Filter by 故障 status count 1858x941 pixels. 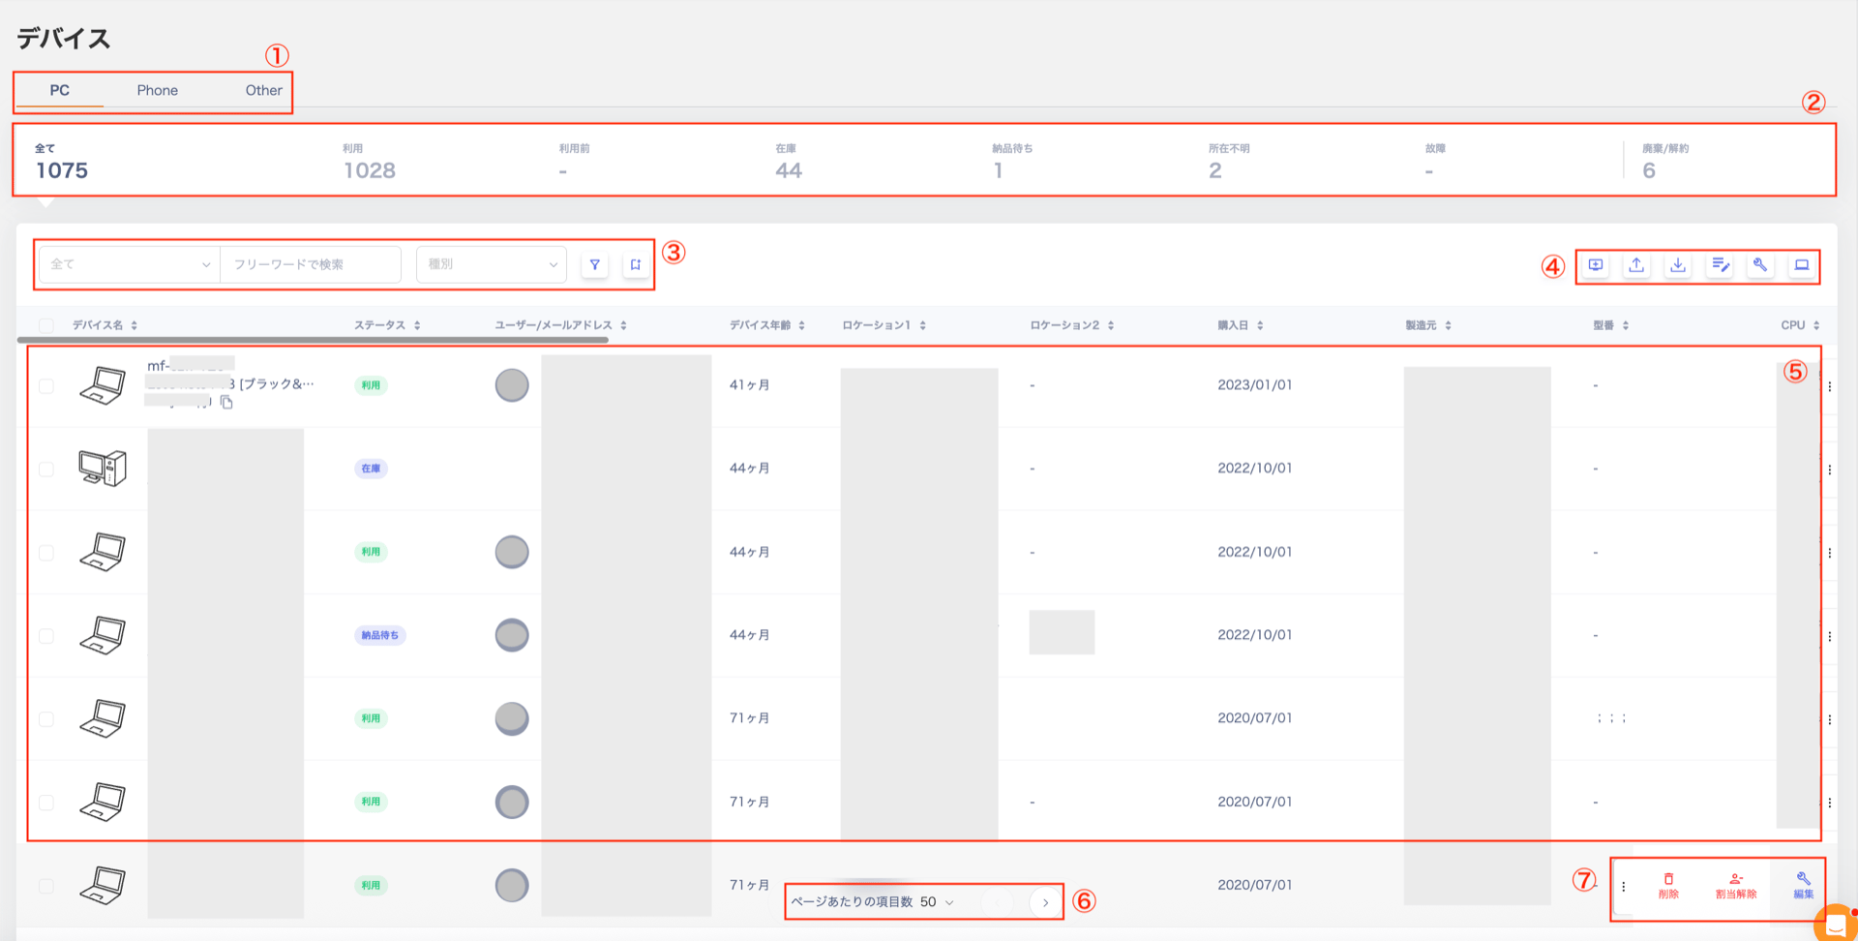click(1435, 162)
